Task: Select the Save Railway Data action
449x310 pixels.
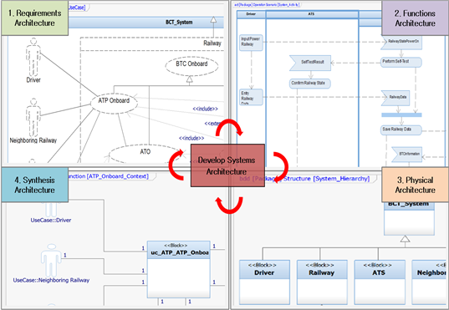Action: pos(401,130)
